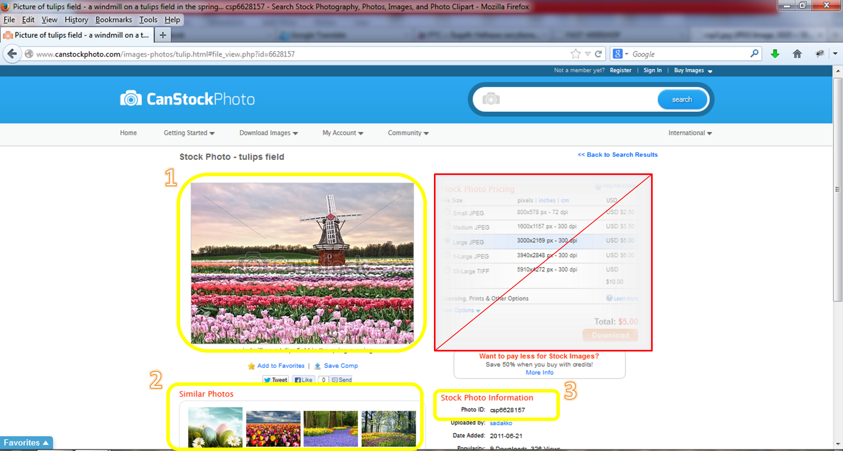This screenshot has width=843, height=451.
Task: Click the Google search input field
Action: 689,54
